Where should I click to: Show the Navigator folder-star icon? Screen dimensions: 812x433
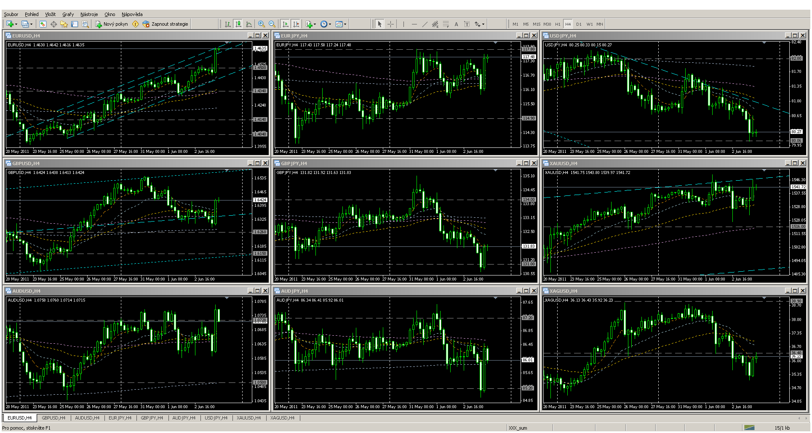pyautogui.click(x=64, y=24)
